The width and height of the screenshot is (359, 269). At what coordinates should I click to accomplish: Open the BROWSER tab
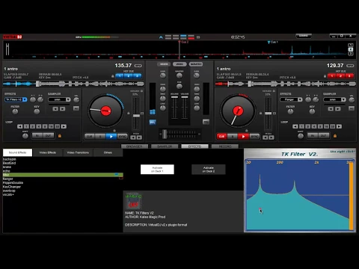(x=135, y=146)
